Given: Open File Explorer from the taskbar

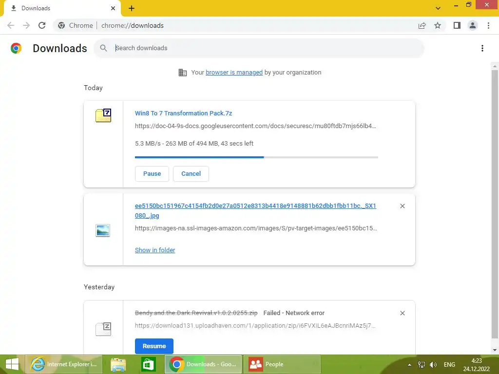Looking at the screenshot, I should pyautogui.click(x=118, y=364).
